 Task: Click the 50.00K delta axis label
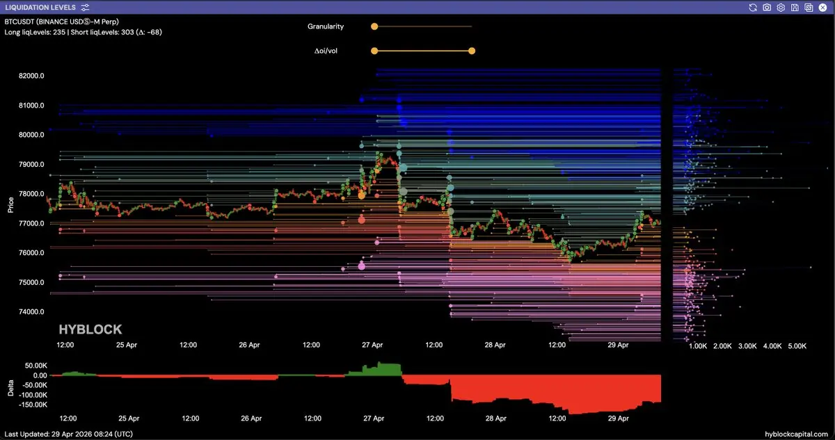[x=35, y=365]
